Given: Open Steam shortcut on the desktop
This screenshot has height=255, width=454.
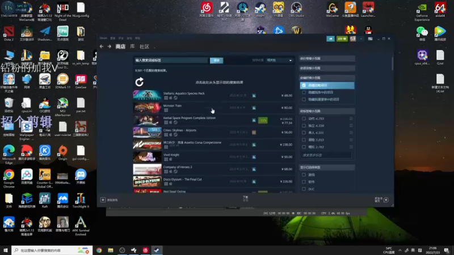Looking at the screenshot, I should coord(260,10).
